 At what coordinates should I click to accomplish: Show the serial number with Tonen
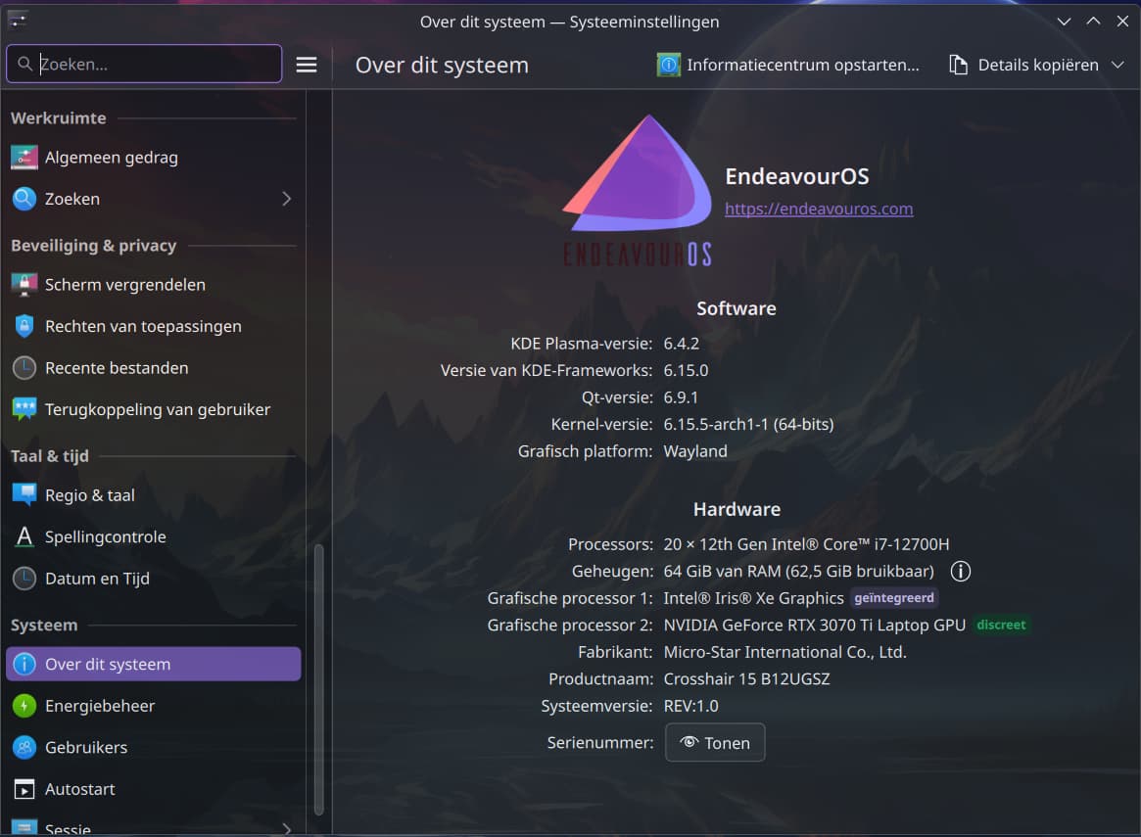click(x=715, y=742)
